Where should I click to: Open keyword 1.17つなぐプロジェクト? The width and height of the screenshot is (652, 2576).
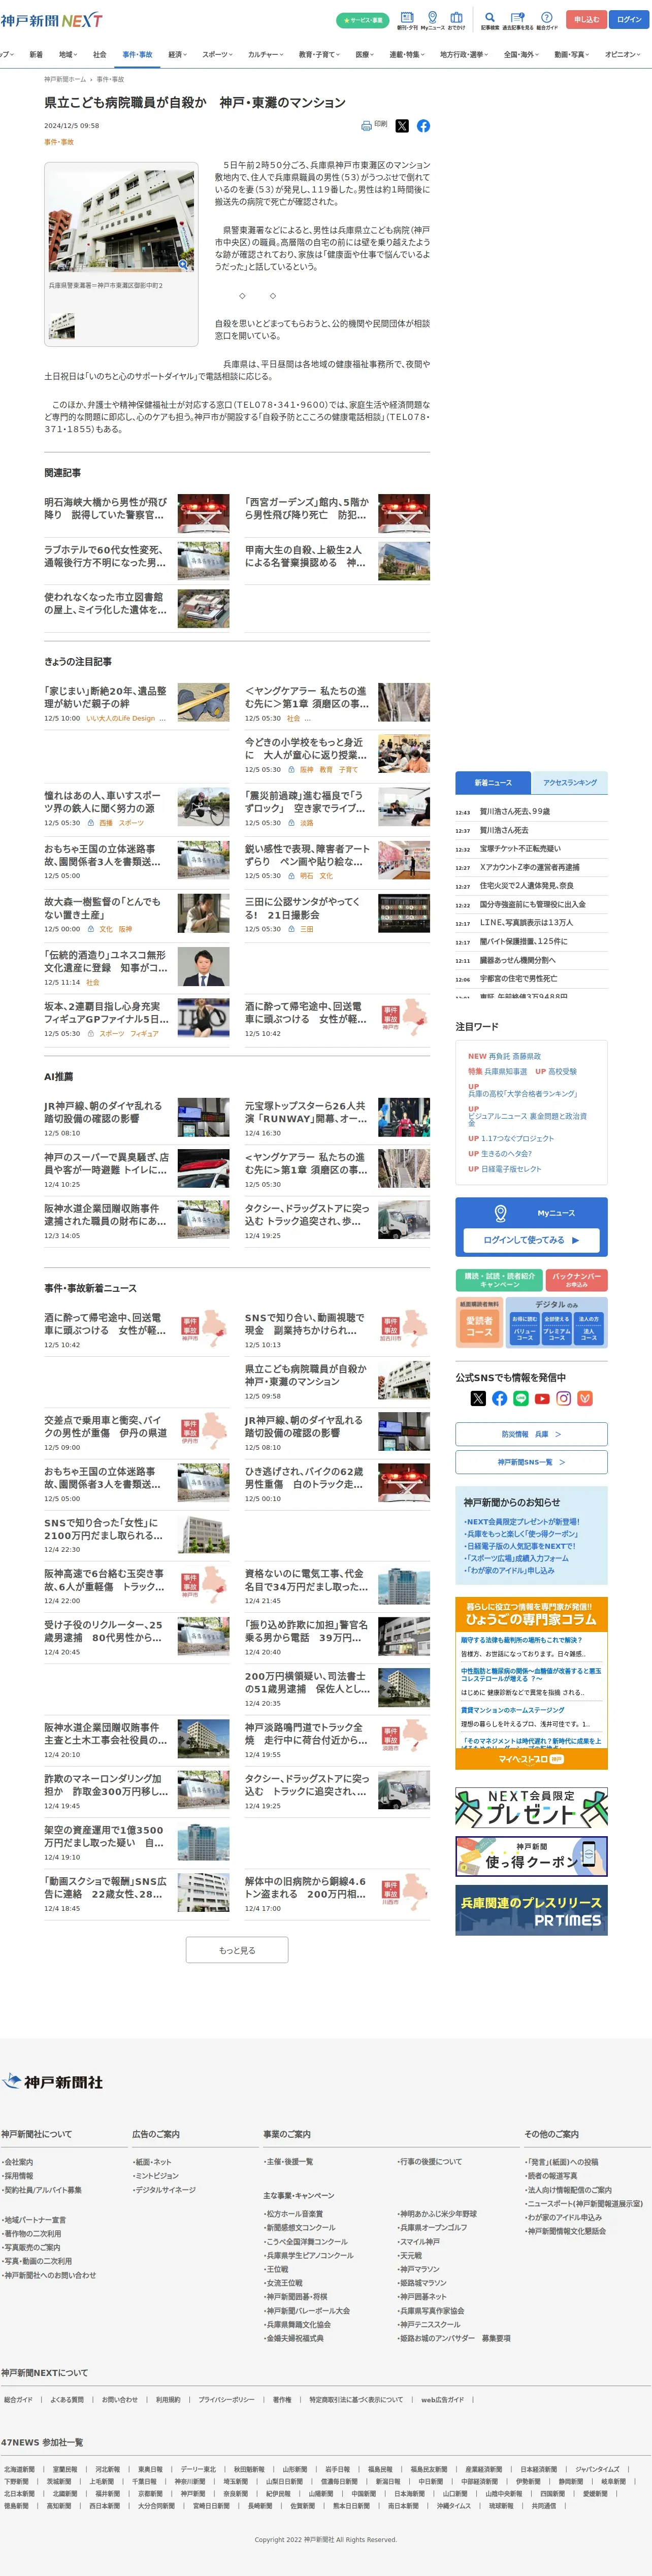pyautogui.click(x=517, y=1138)
